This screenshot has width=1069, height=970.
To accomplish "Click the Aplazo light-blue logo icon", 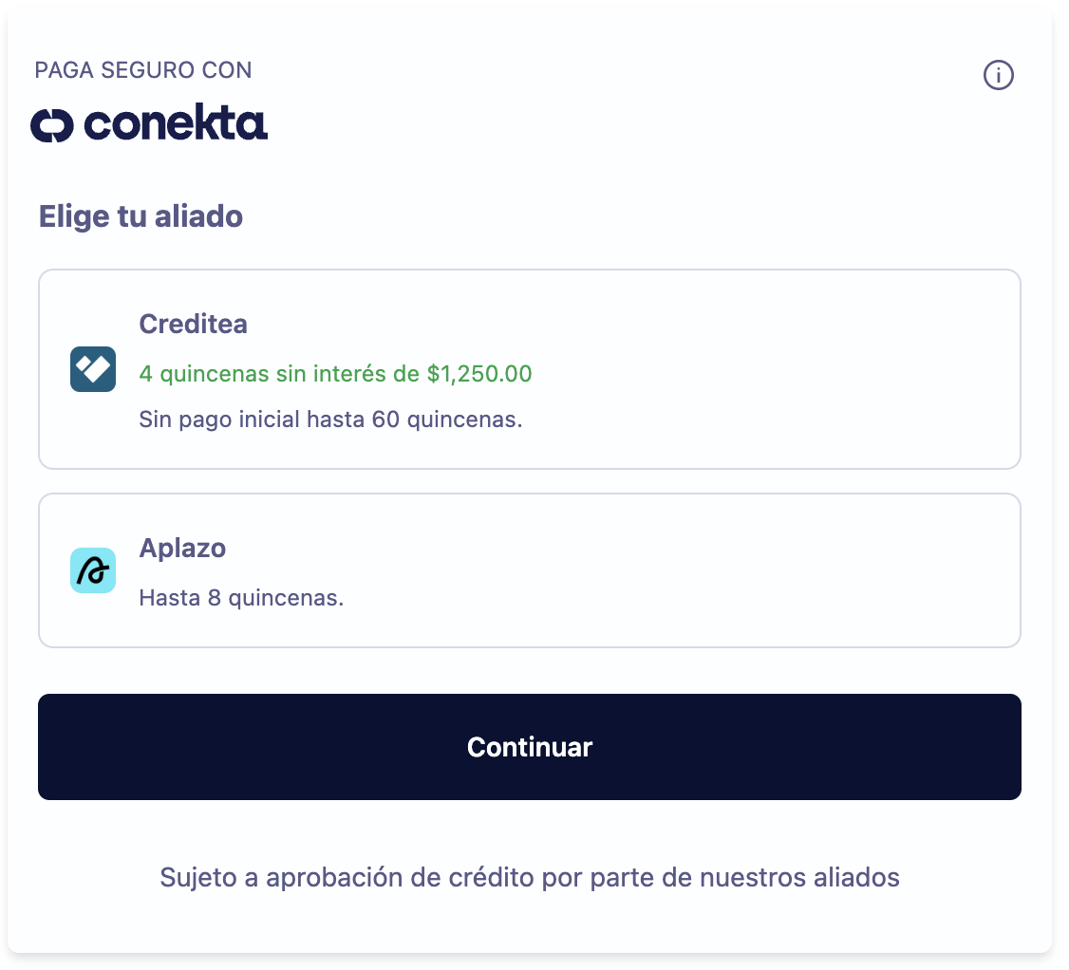I will 93,570.
